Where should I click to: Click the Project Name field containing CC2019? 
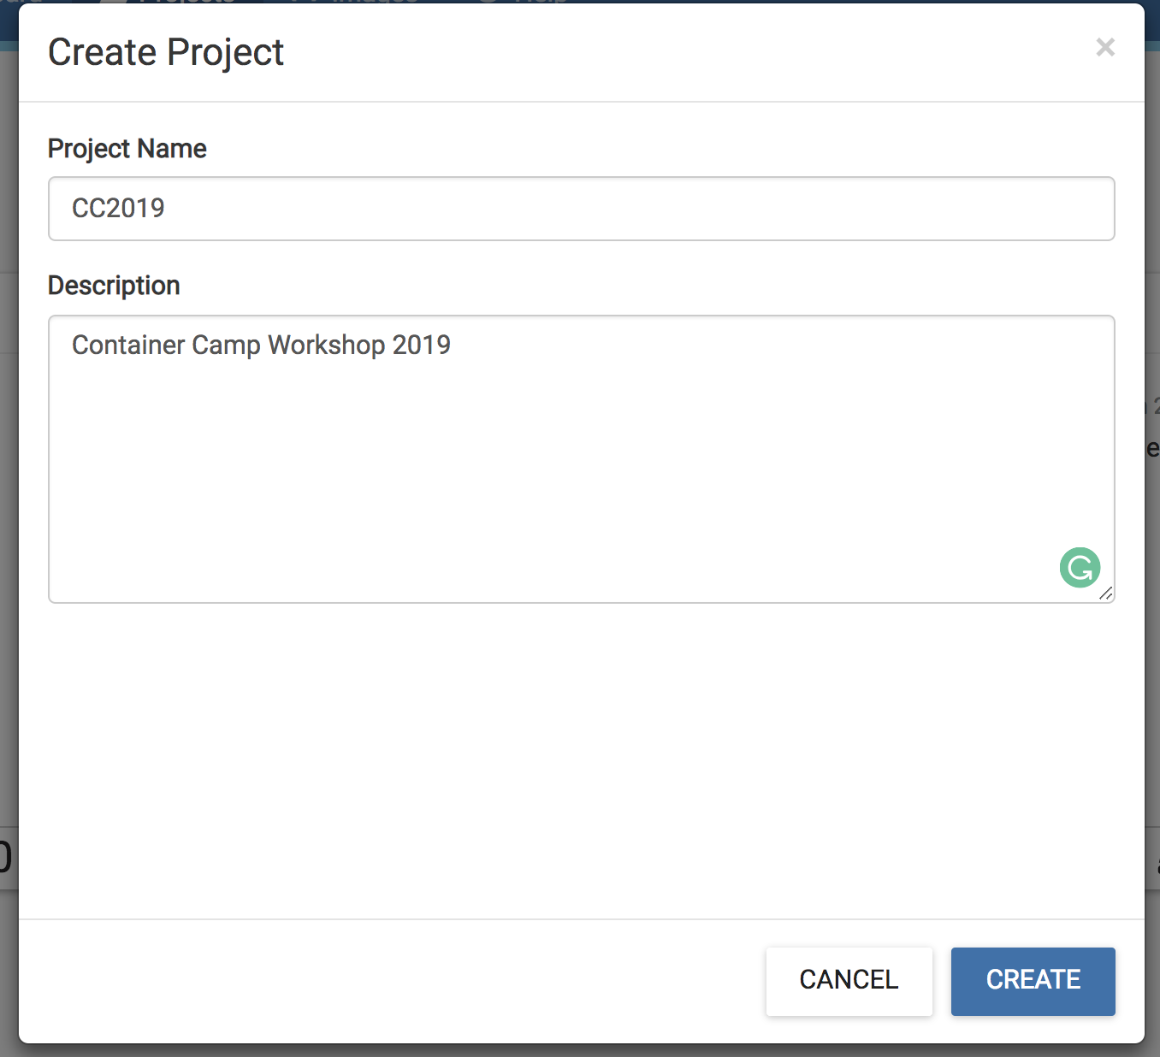[x=582, y=209]
